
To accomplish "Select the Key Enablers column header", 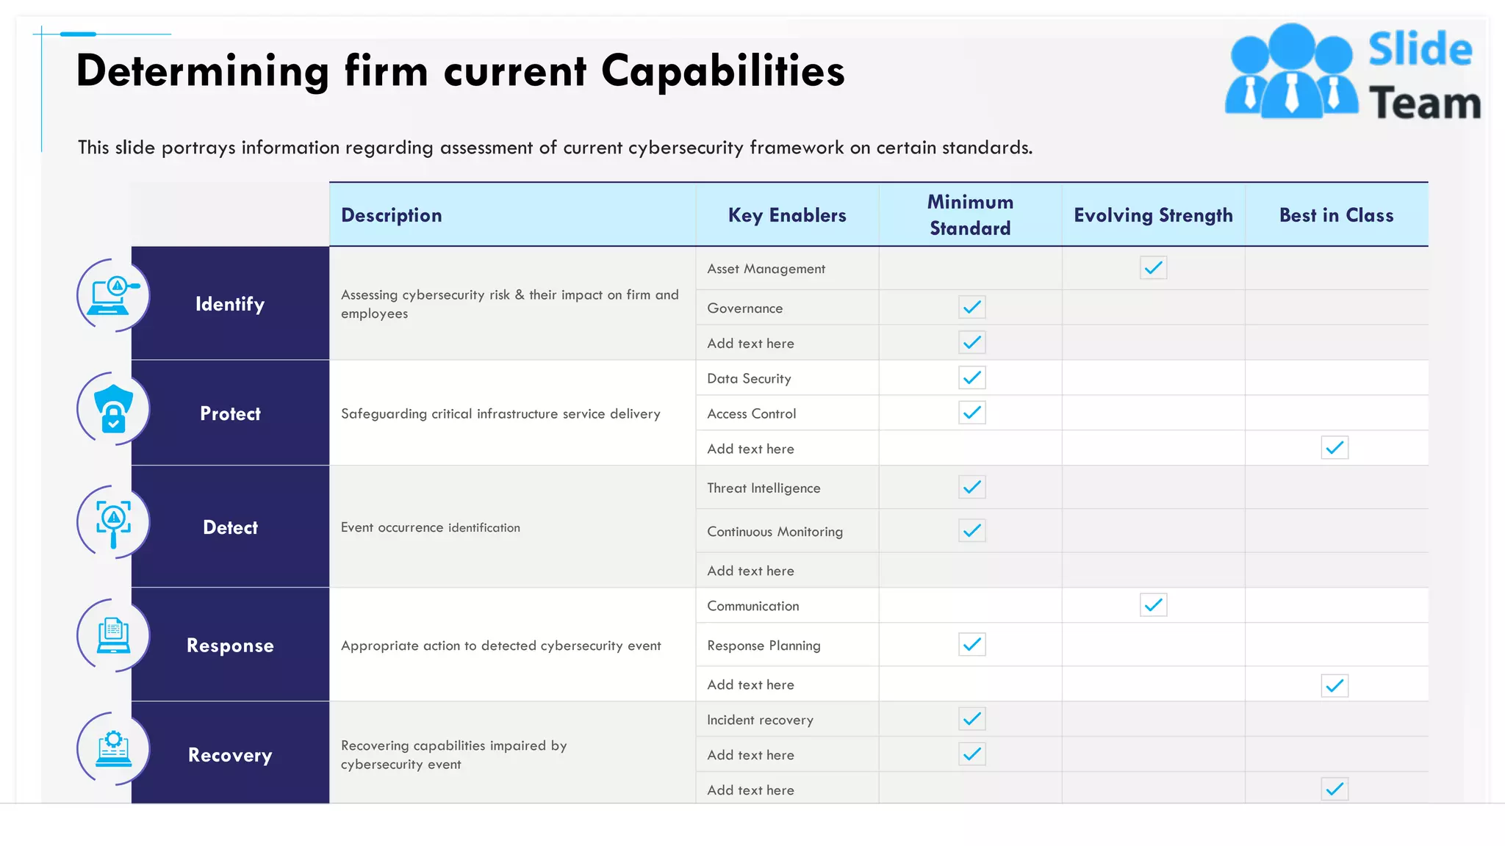I will (787, 215).
